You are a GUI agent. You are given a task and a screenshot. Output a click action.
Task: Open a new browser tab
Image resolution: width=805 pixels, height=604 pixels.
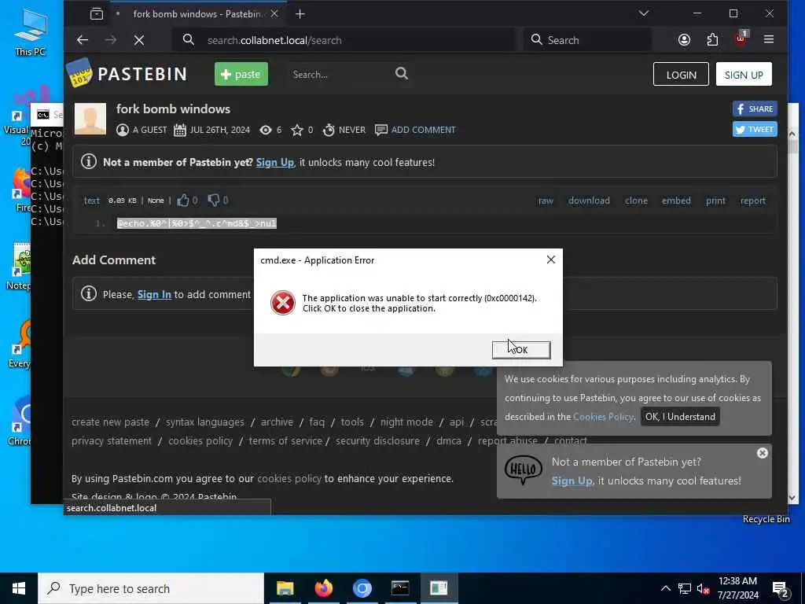click(300, 14)
